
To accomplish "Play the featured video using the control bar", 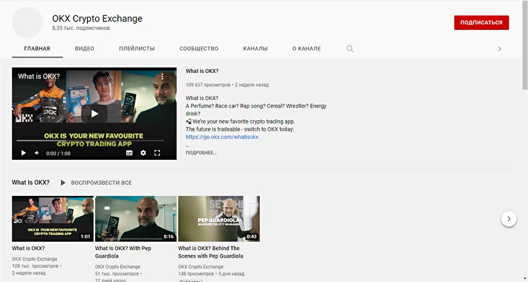I will coord(23,153).
